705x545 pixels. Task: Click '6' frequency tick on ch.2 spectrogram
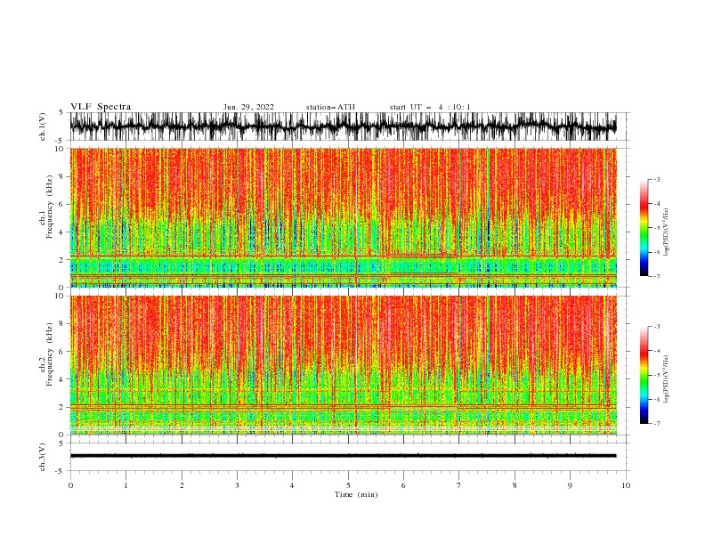tap(63, 352)
